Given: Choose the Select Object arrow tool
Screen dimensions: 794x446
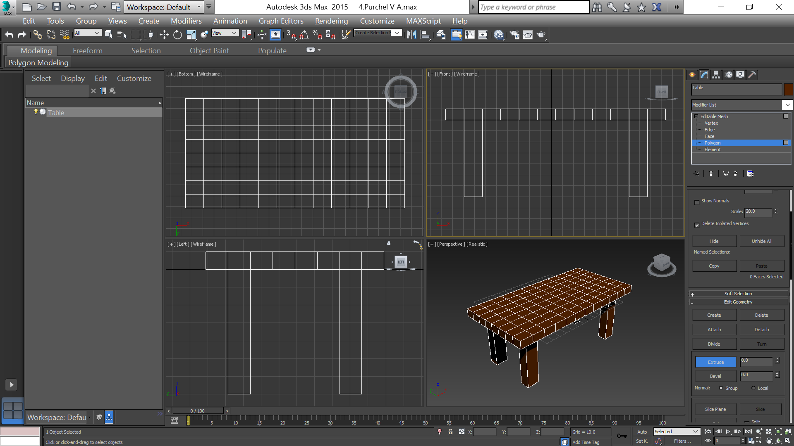Looking at the screenshot, I should click(x=109, y=35).
